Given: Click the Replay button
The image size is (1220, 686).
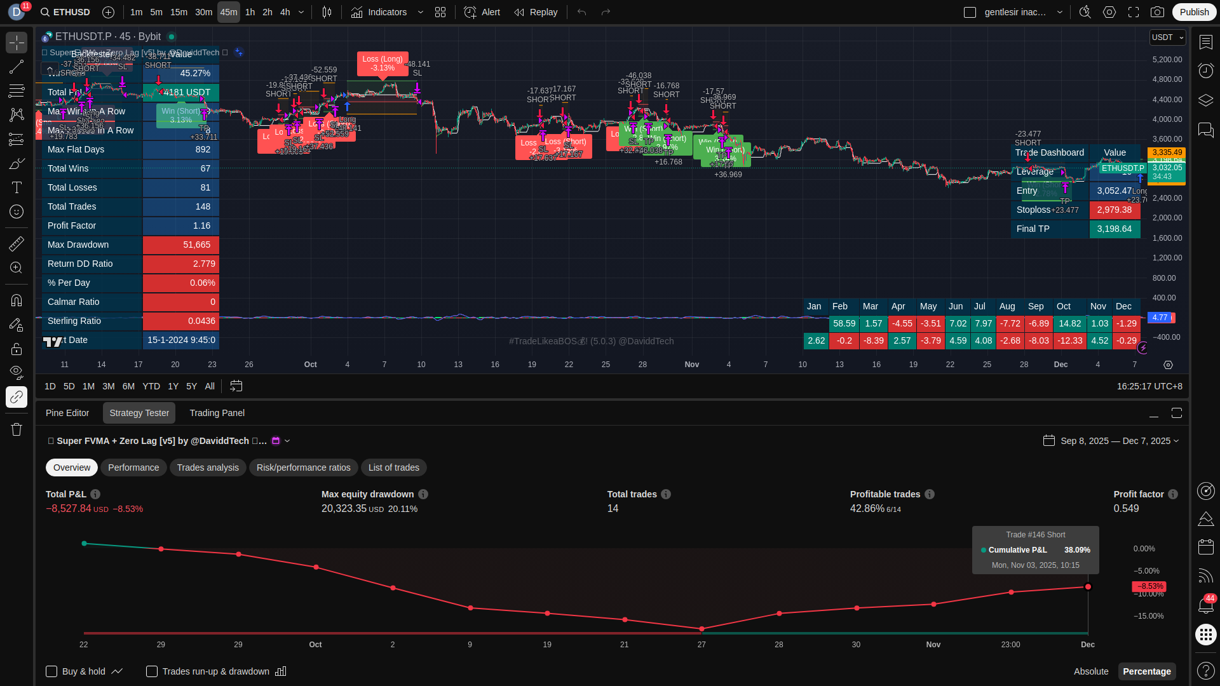Looking at the screenshot, I should pos(536,12).
